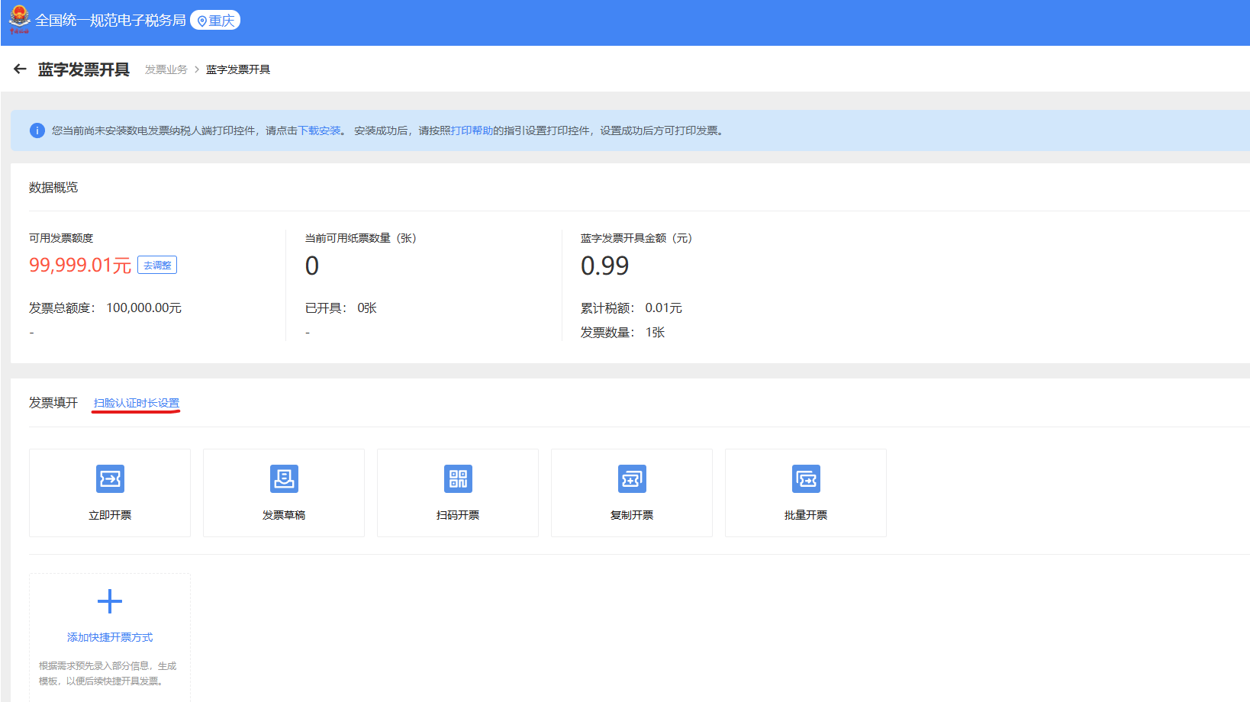Click the 当前可用纸票数量 label

click(x=361, y=238)
